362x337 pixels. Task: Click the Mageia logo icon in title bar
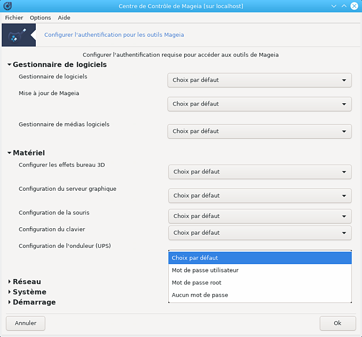click(7, 6)
